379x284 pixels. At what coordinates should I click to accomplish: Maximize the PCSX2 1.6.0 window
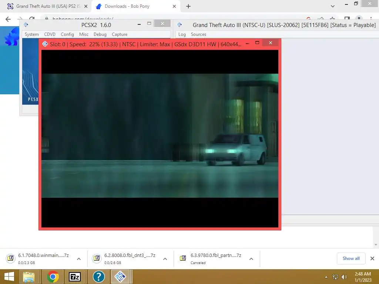[x=149, y=24]
